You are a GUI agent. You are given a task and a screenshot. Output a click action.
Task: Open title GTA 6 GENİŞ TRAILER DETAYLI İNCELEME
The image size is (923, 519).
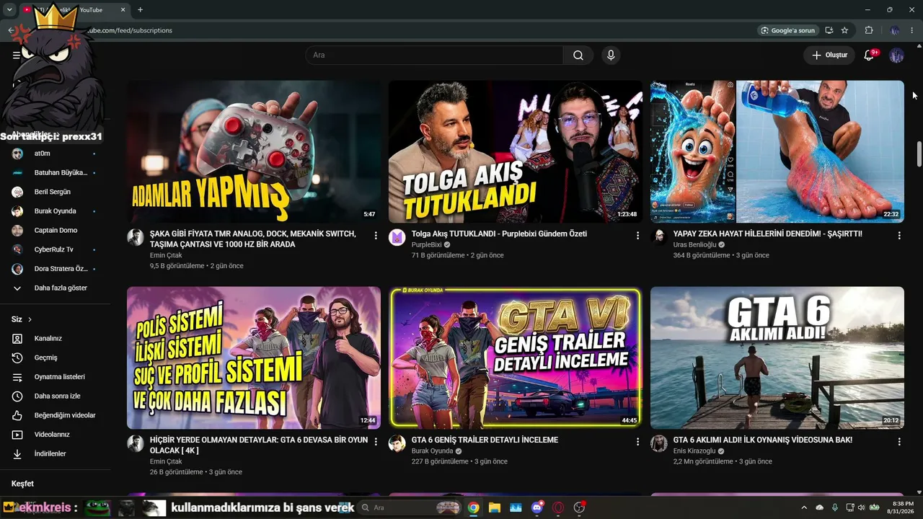coord(485,440)
